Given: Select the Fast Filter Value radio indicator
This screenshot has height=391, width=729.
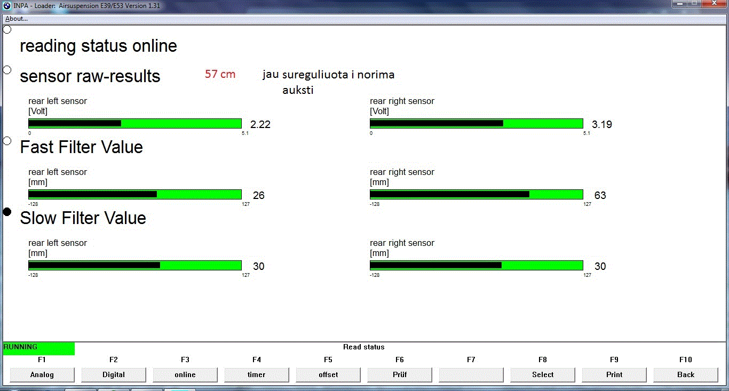Looking at the screenshot, I should [x=7, y=141].
